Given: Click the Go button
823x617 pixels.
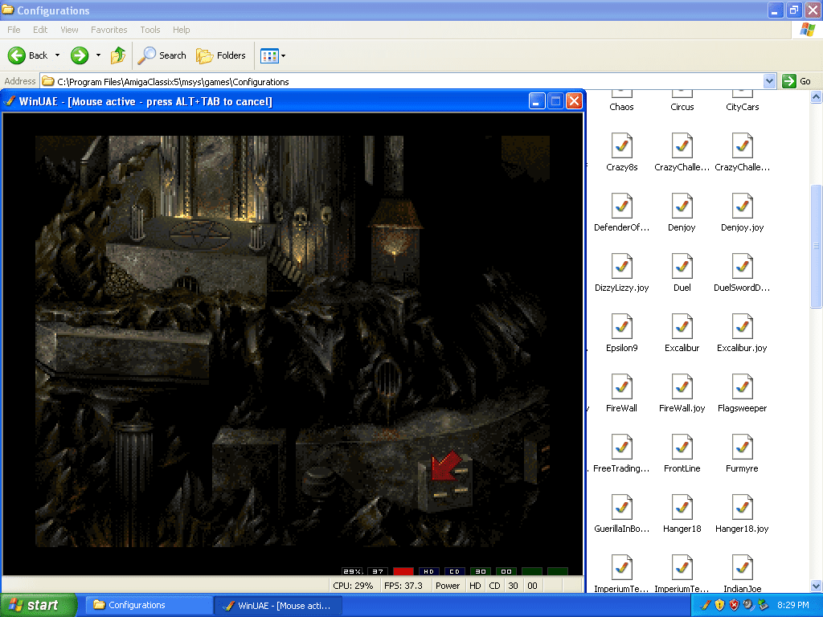Looking at the screenshot, I should click(797, 81).
